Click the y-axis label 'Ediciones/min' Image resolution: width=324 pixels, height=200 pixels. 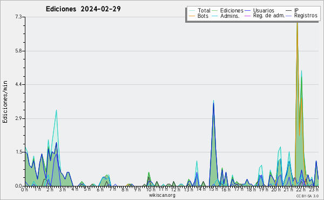coord(5,102)
